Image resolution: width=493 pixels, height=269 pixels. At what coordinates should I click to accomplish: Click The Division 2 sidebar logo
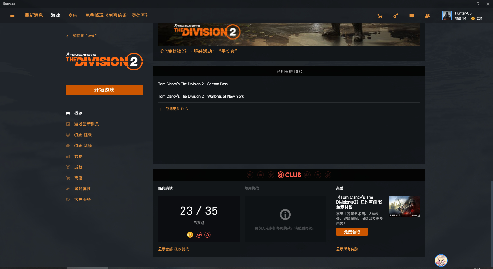(x=104, y=61)
